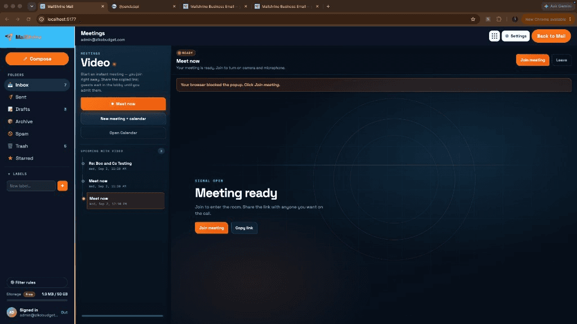Screen dimensions: 577x324
Task: Switch to third tab Mailshrine Business Email
Action: pos(215,6)
